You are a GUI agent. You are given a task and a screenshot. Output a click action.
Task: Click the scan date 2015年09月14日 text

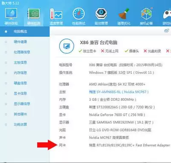coord(149,65)
